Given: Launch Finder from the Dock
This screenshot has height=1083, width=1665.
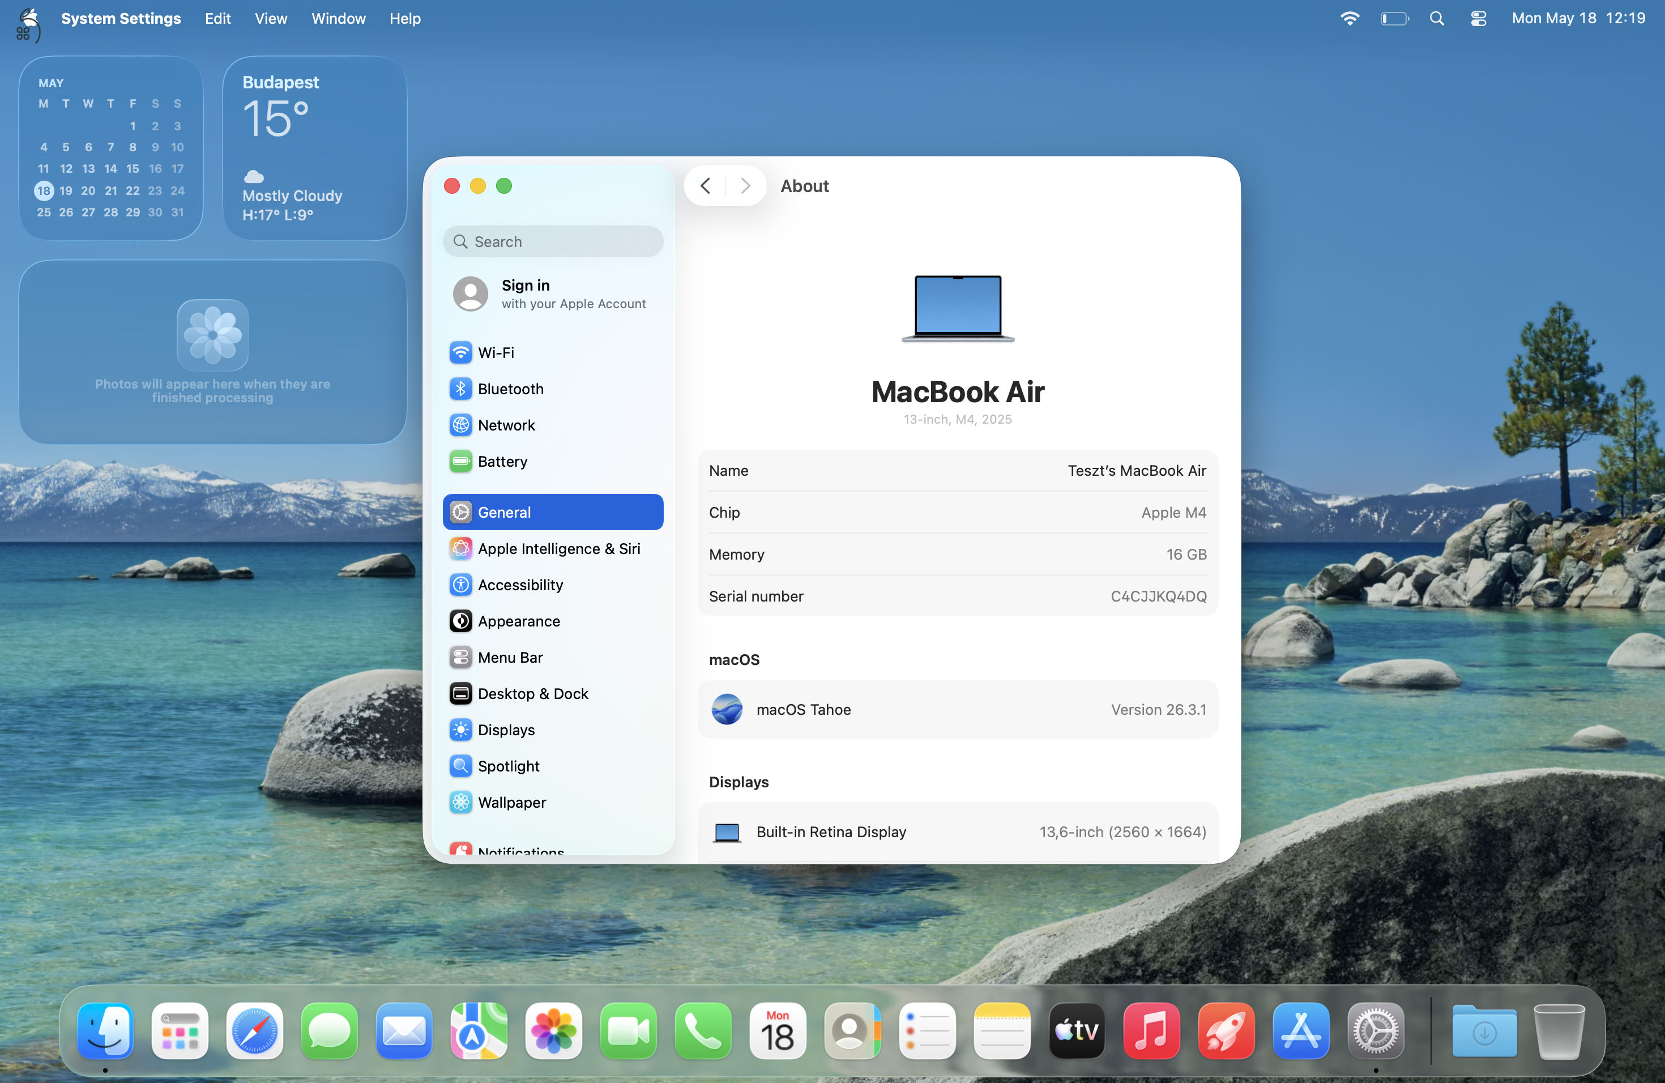Looking at the screenshot, I should [x=105, y=1031].
